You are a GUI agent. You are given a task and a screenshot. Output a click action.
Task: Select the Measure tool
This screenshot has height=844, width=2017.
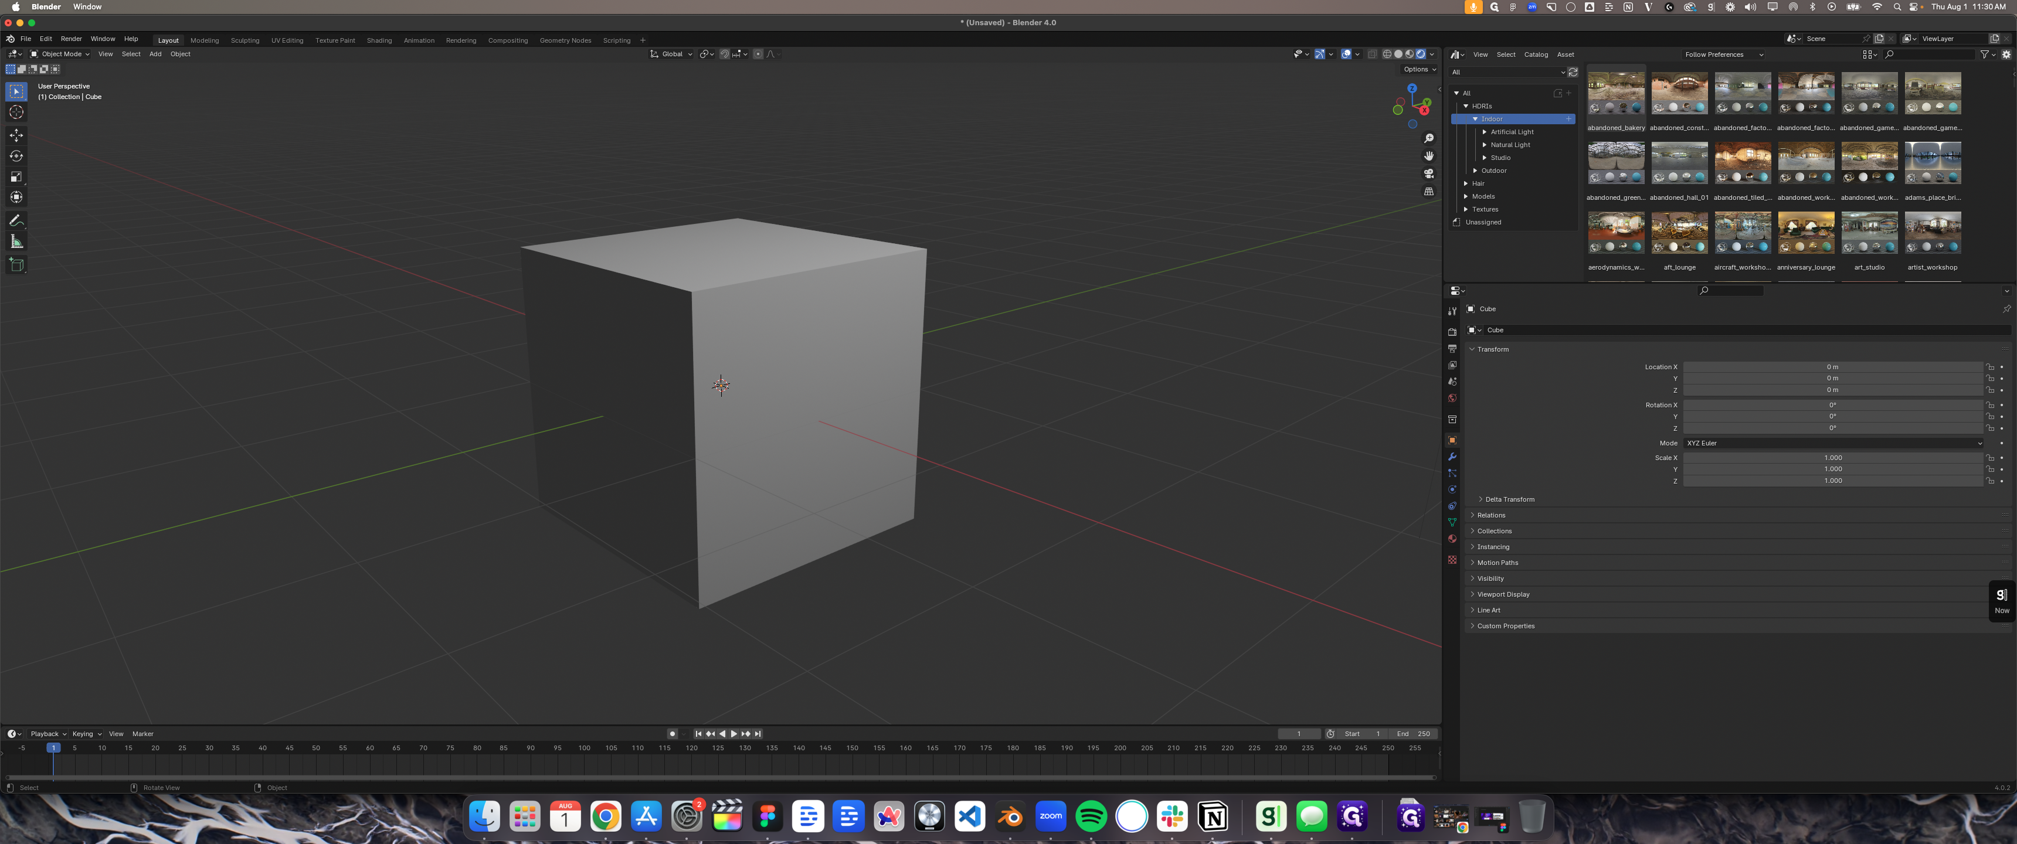coord(16,241)
